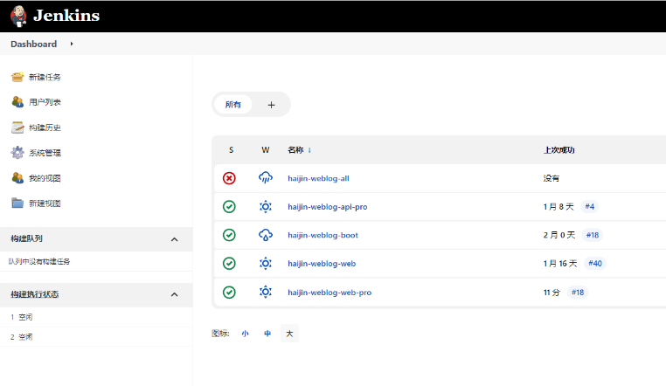Open haijin-weblog-api-pro job
This screenshot has height=386, width=666.
point(328,207)
